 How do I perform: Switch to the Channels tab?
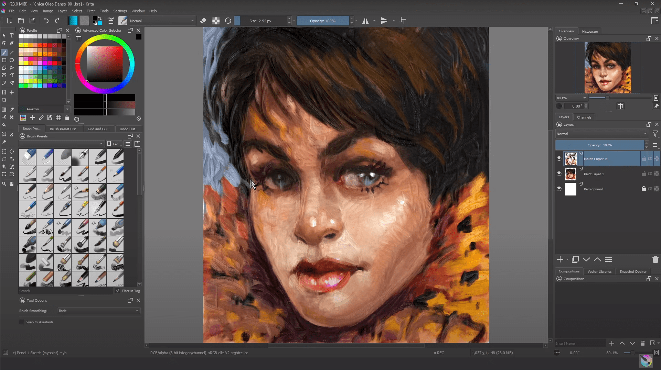pos(584,117)
